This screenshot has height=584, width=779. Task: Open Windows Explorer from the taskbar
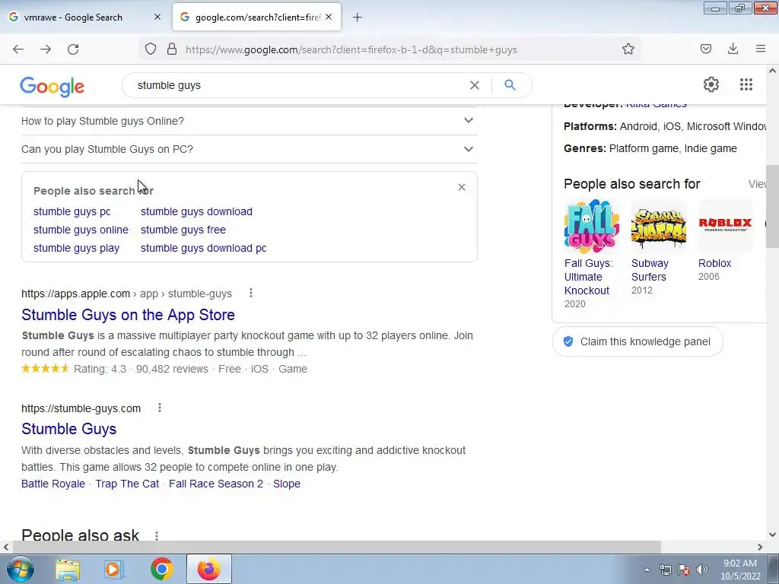click(68, 569)
